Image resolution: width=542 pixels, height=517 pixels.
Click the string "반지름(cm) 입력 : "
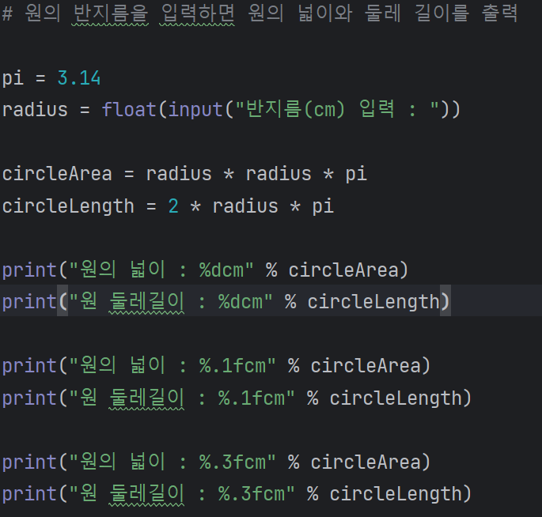[x=337, y=109]
